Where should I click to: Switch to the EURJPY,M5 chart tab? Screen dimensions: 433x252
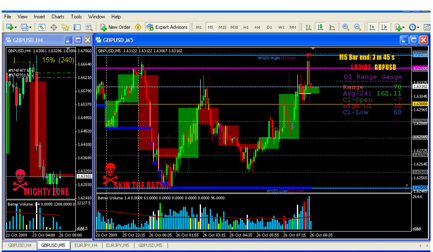118,245
